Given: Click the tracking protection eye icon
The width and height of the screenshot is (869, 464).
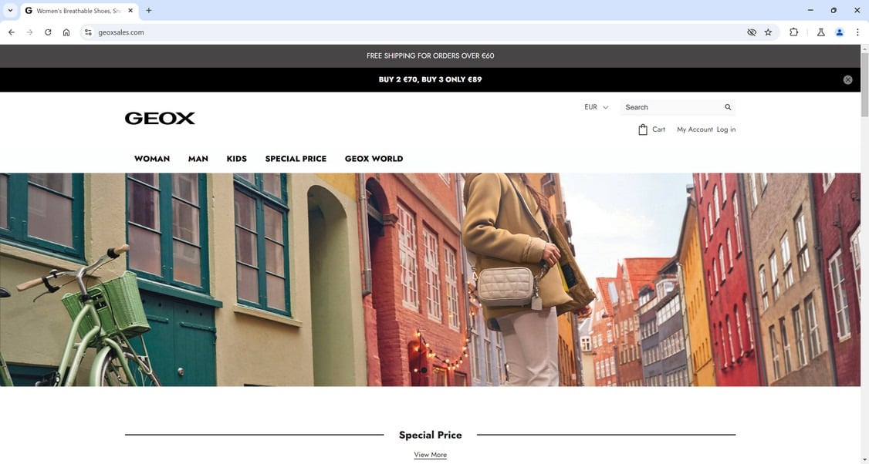Looking at the screenshot, I should click(752, 32).
